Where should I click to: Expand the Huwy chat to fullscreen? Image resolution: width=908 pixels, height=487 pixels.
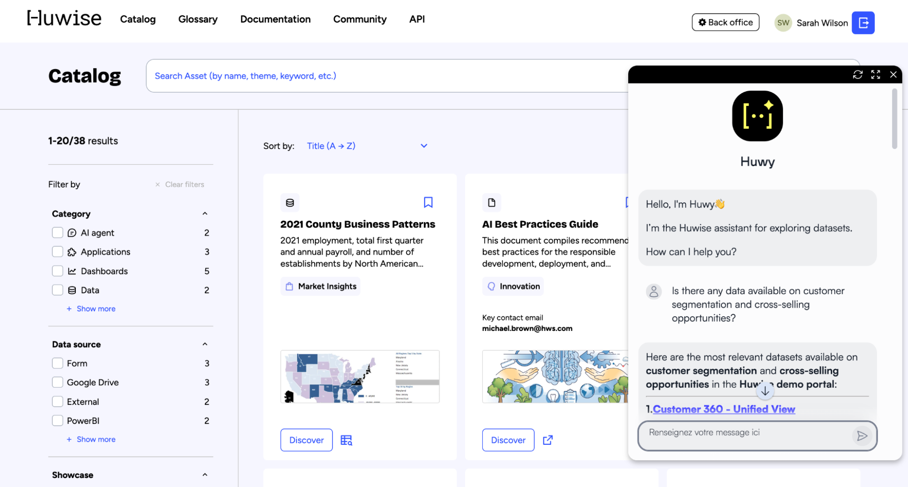[x=876, y=75]
